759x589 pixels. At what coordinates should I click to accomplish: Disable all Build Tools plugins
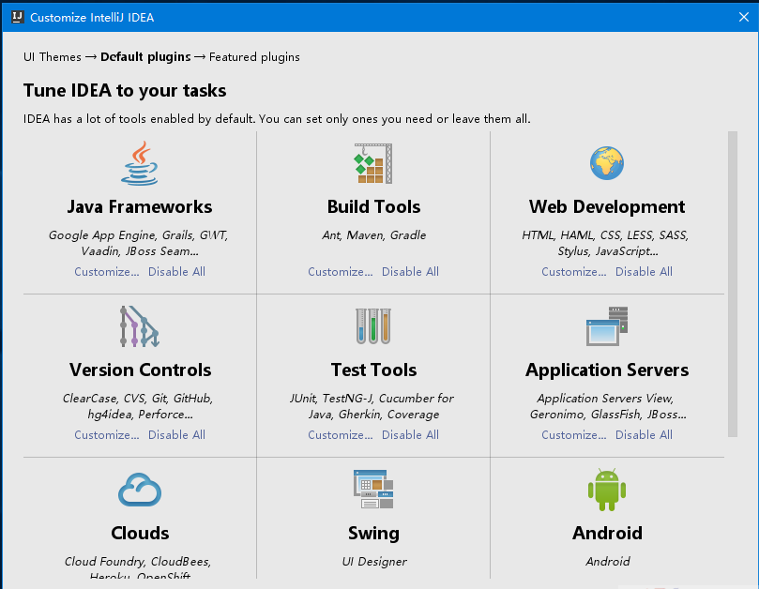(x=411, y=271)
